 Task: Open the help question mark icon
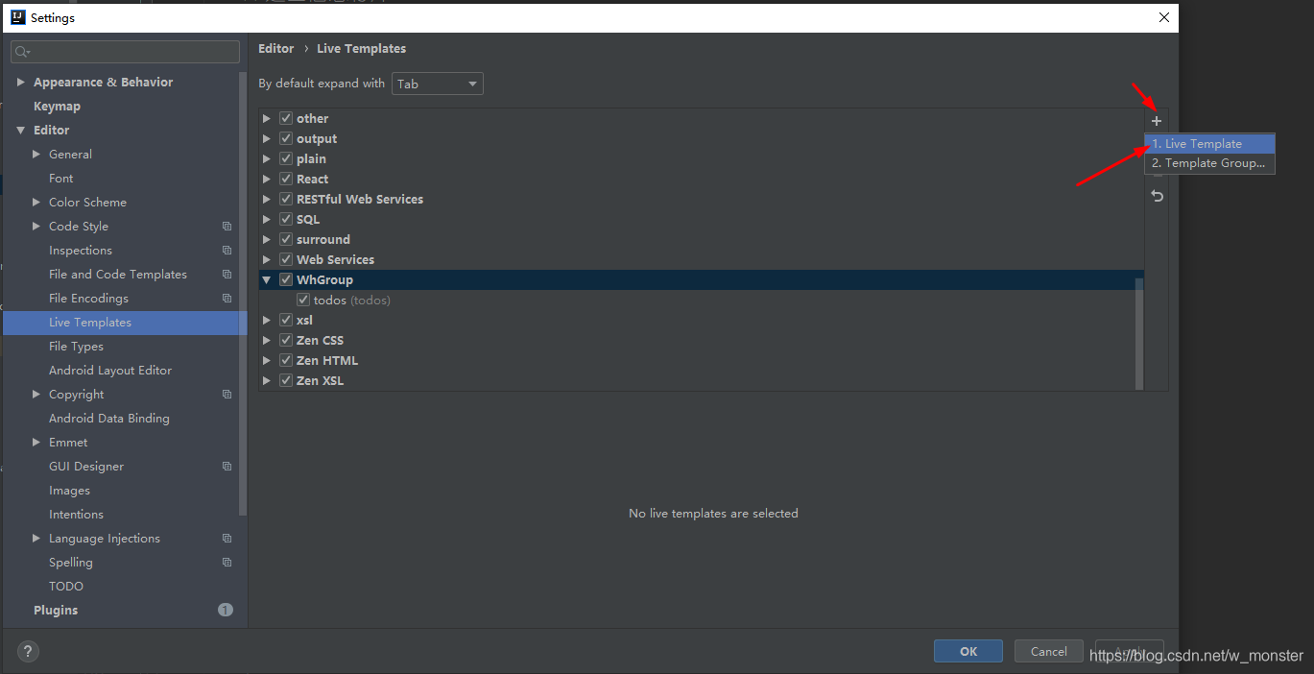point(29,651)
